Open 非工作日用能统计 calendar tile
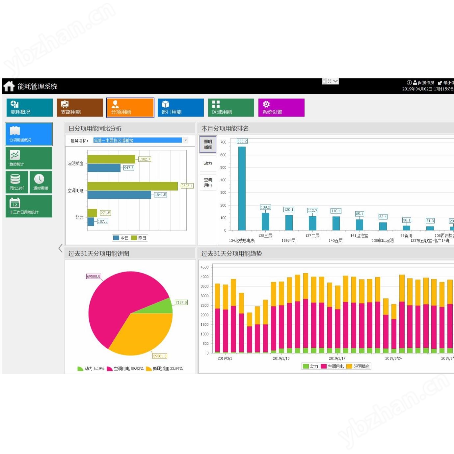Viewport: 454px width, 454px height. coord(29,206)
